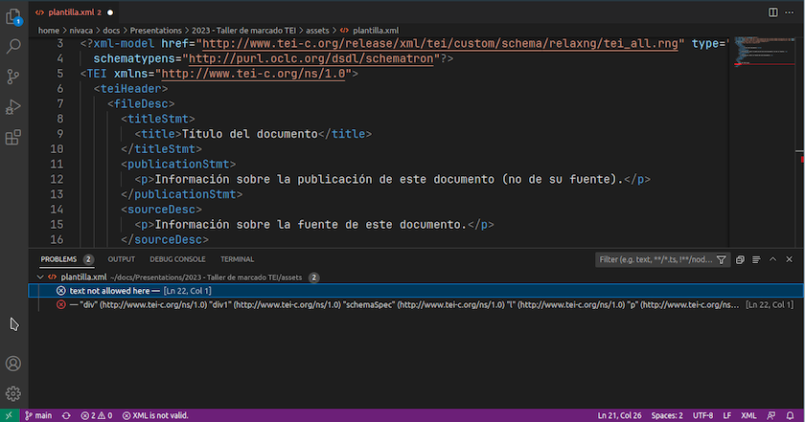Switch to the Terminal tab
805x422 pixels.
(x=237, y=259)
